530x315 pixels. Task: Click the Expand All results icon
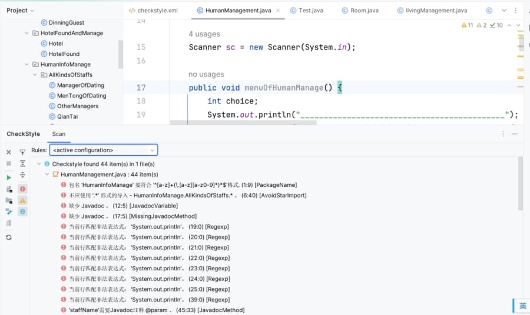[22, 163]
